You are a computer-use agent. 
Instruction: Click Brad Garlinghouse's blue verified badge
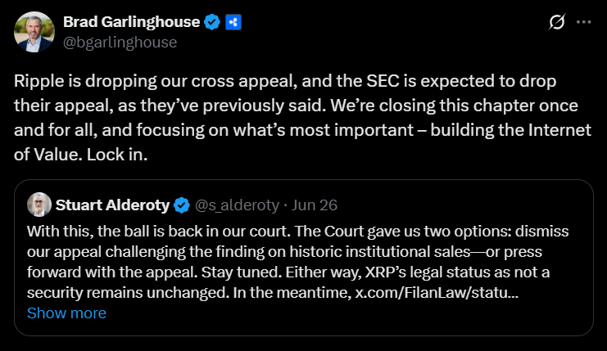coord(212,22)
